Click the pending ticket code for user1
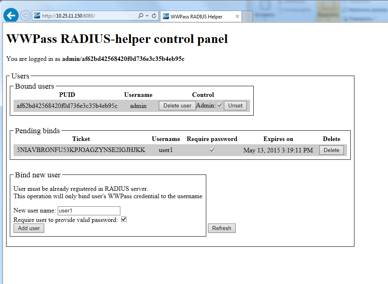The height and width of the screenshot is (284, 388). (x=81, y=150)
